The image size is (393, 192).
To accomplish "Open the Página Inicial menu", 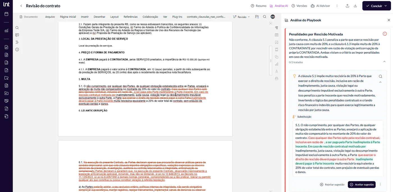I will [x=68, y=17].
